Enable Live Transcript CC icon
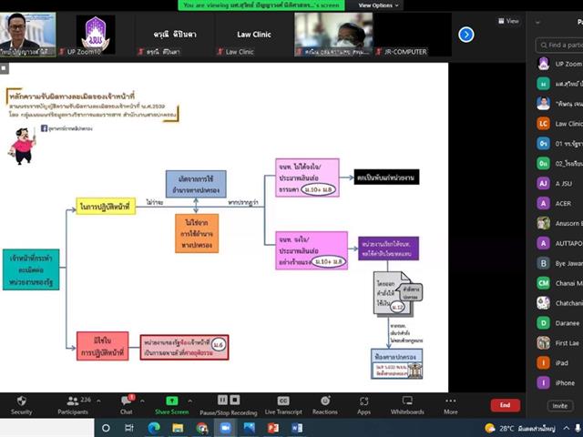 283,401
